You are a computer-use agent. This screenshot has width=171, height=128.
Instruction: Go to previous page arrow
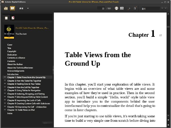pos(168,120)
